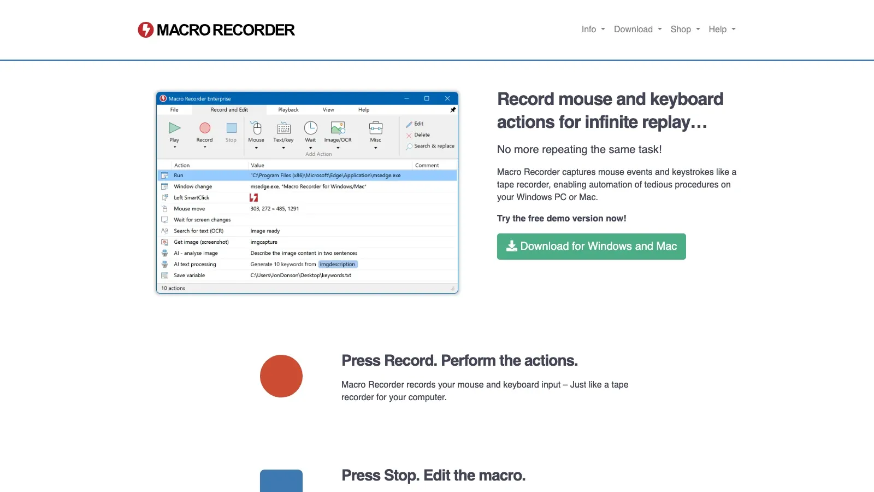Click the icon beside Get image (screenshot)
Image resolution: width=874 pixels, height=492 pixels.
164,242
